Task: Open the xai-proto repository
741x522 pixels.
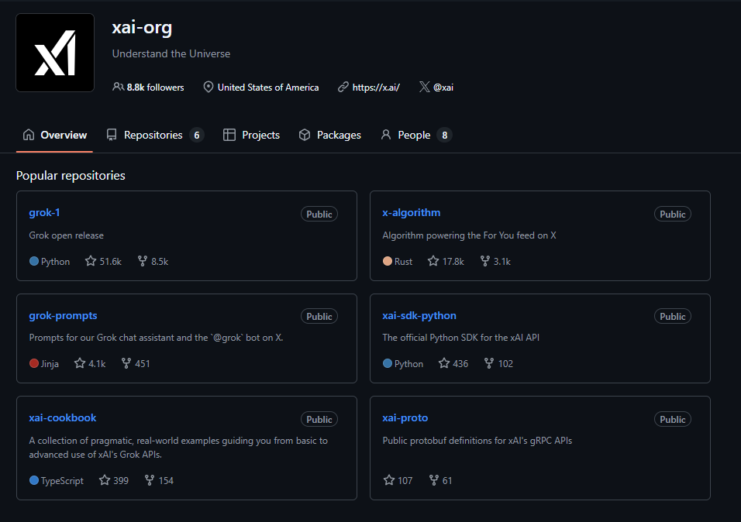Action: tap(405, 418)
